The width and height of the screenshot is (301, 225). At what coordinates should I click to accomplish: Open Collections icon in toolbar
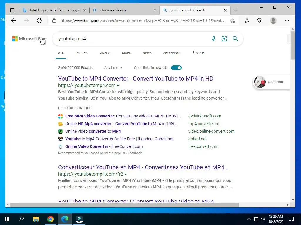pyautogui.click(x=260, y=21)
